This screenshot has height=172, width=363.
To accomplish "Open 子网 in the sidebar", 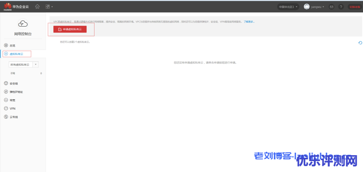I will [13, 73].
